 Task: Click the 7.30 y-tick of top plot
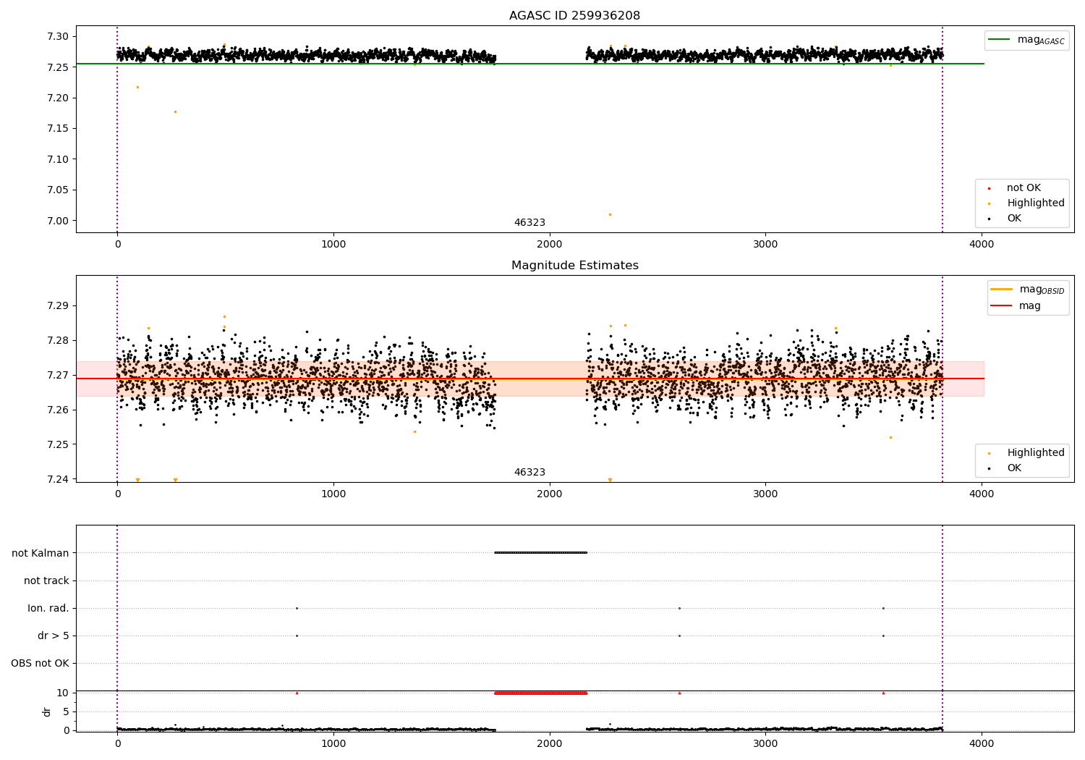click(58, 36)
